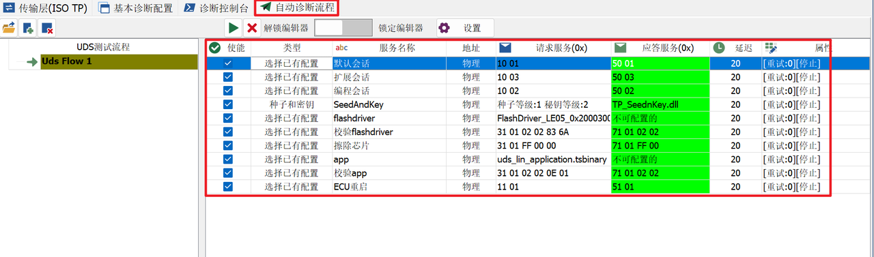Click the request service envelope icon
Image resolution: width=874 pixels, height=257 pixels.
coord(505,48)
